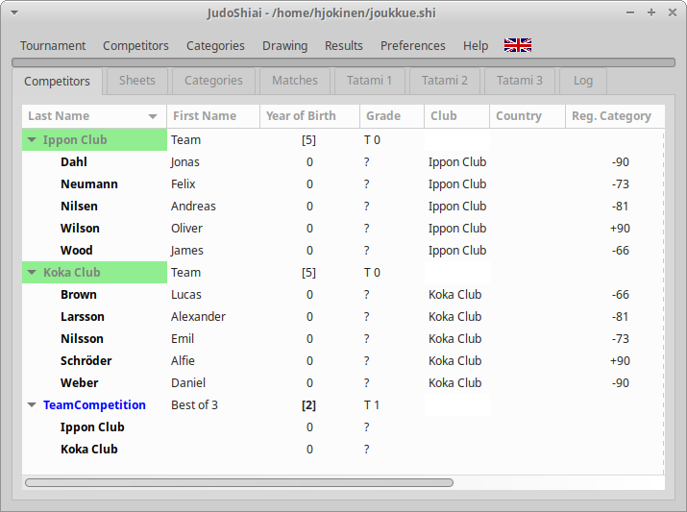Switch to the Matches tab
The width and height of the screenshot is (687, 512).
[x=294, y=81]
